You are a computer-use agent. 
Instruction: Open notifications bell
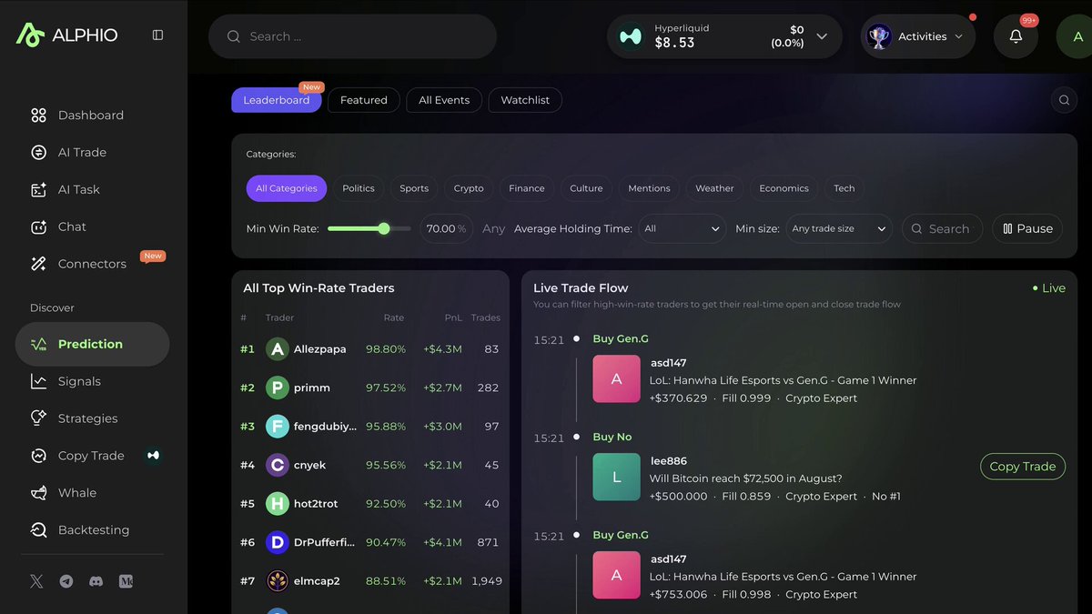point(1016,36)
